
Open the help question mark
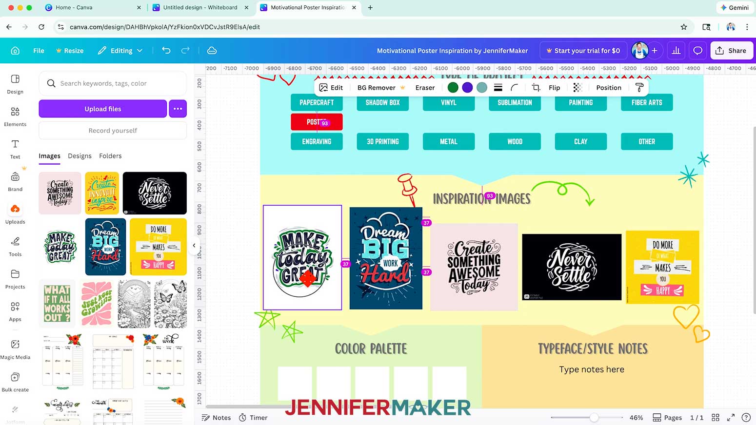pos(746,418)
